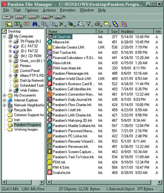164x193 pixels.
Task: Collapse the My Computer tree node
Action: coord(5,36)
